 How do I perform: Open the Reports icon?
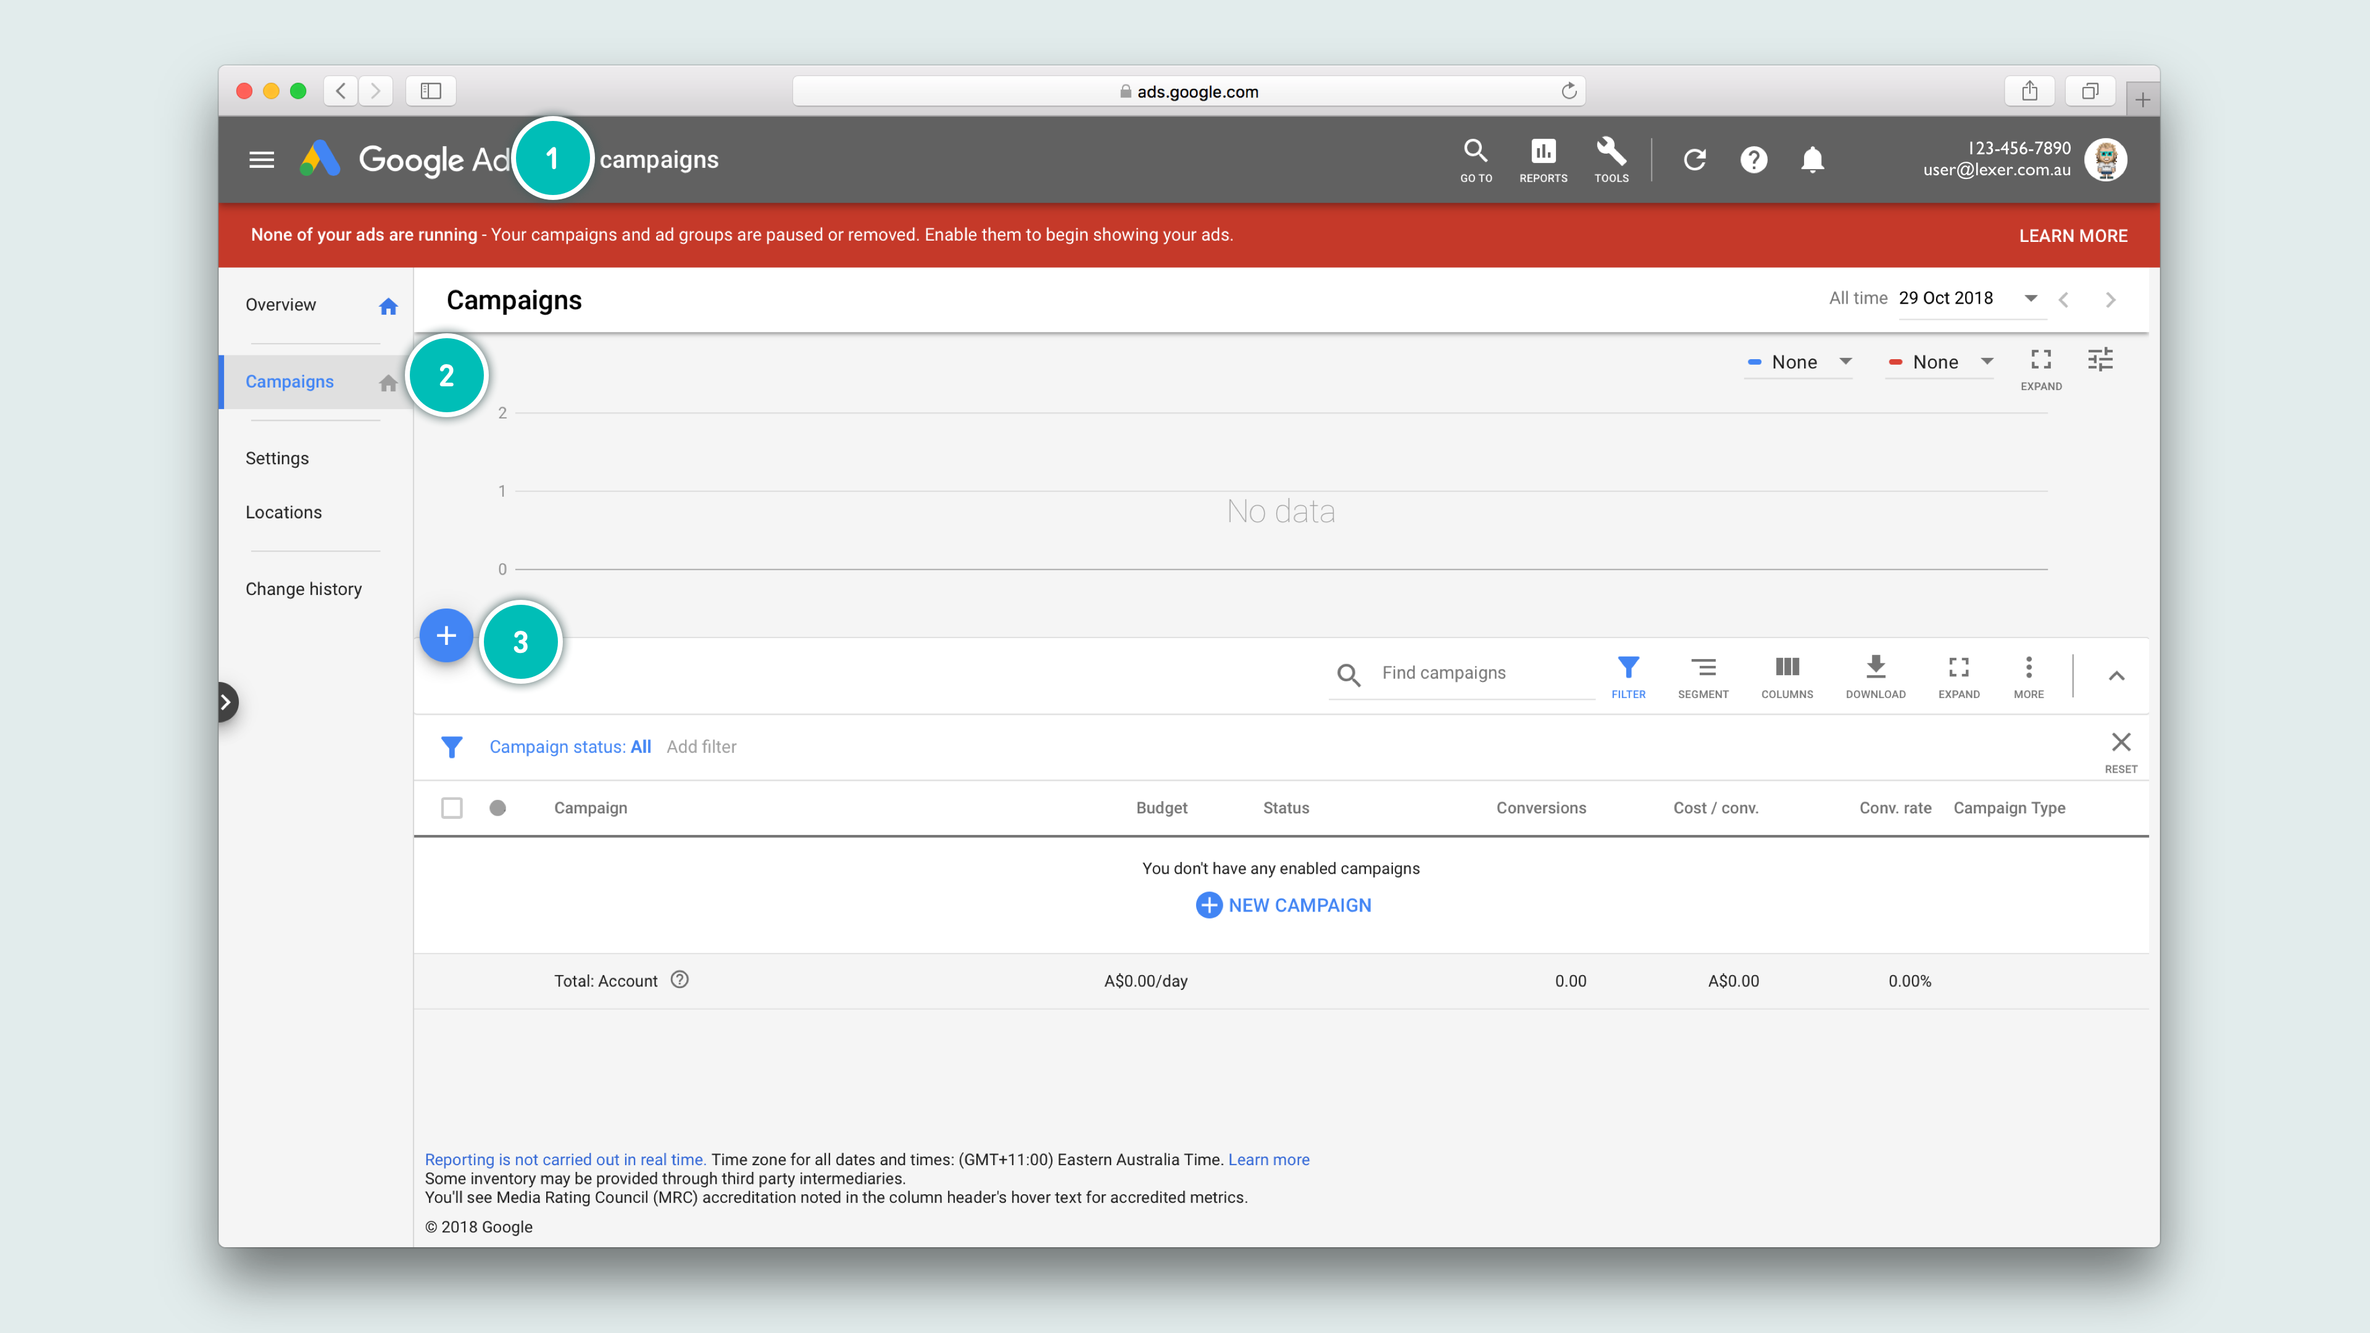coord(1543,159)
